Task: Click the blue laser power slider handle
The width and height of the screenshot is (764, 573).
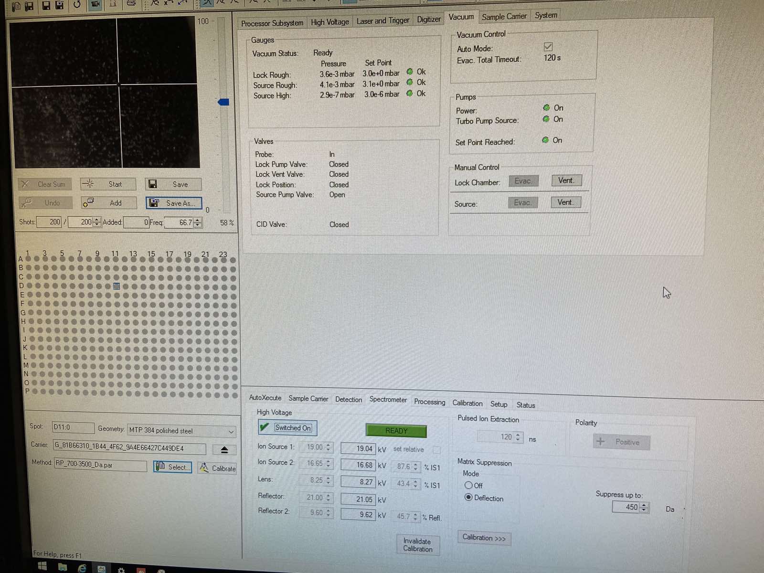Action: pos(223,102)
